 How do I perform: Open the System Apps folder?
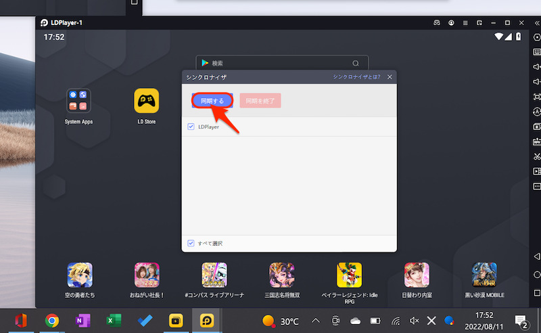pos(78,102)
